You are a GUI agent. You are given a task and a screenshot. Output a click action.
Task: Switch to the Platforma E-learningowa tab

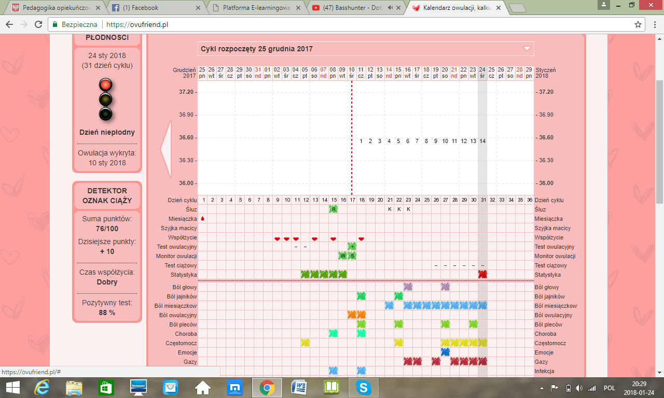254,8
